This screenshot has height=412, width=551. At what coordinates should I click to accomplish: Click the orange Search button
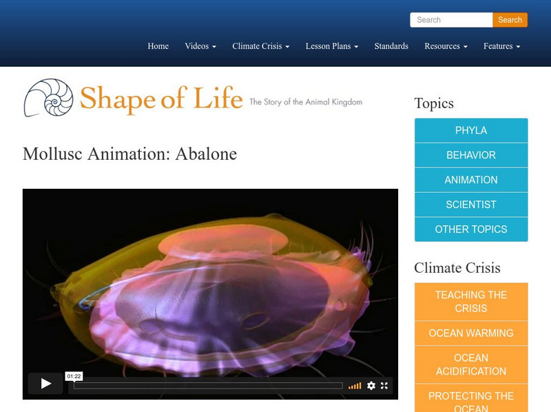click(510, 20)
